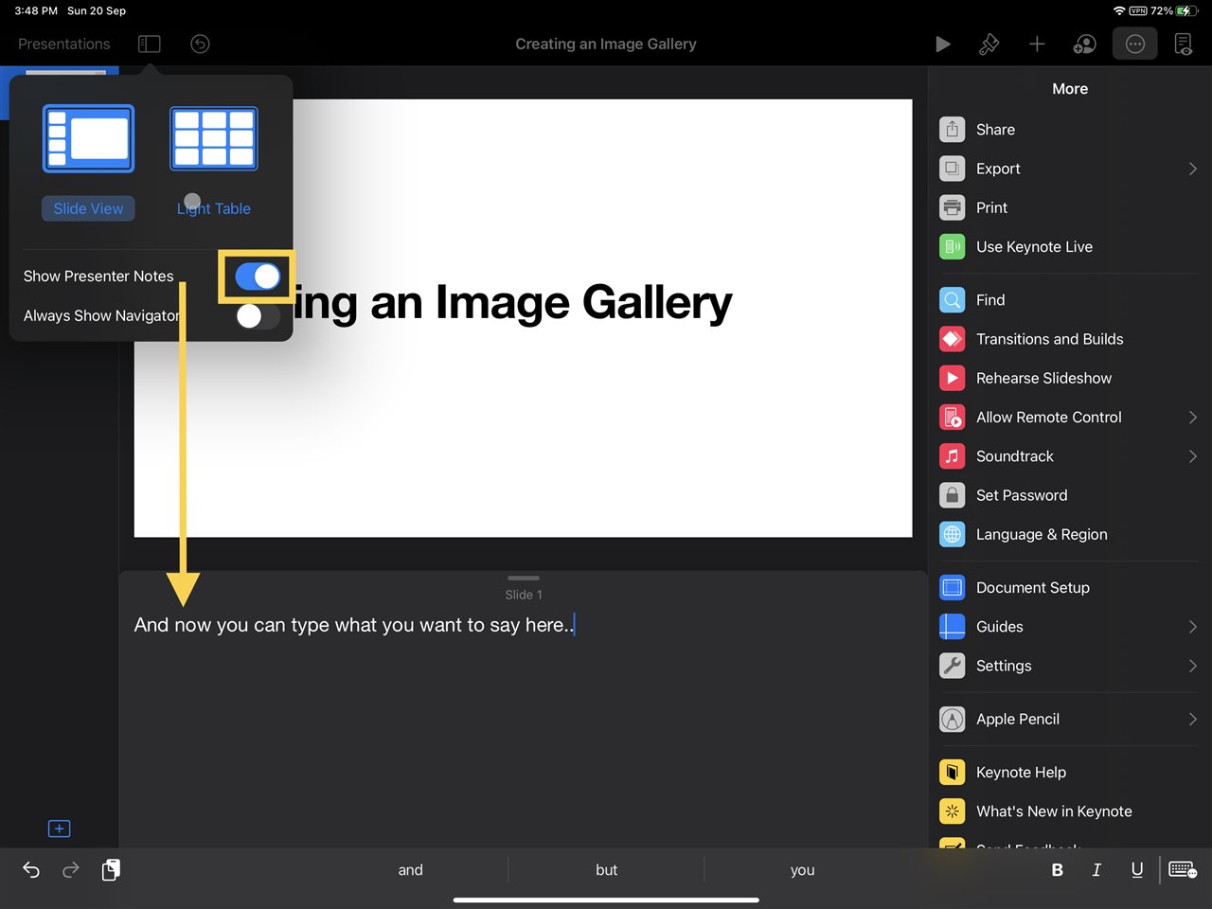Tap the Print icon
Viewport: 1212px width, 909px height.
(x=953, y=207)
